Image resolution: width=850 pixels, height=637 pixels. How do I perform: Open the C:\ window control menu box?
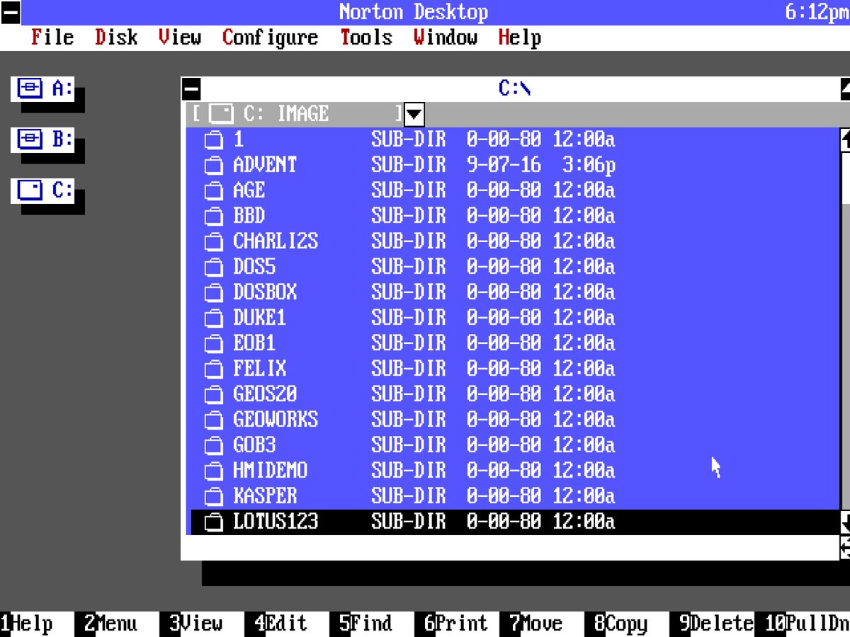click(x=191, y=89)
